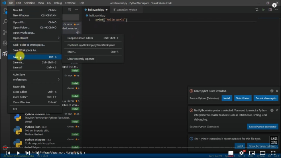Close the pylint linter notification

[277, 91]
